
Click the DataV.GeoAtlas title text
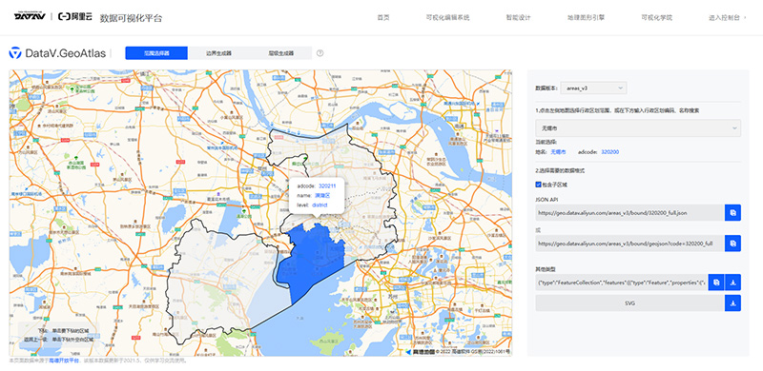65,53
